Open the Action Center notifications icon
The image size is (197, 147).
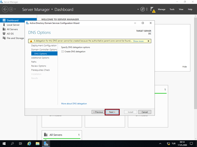[x=191, y=144]
